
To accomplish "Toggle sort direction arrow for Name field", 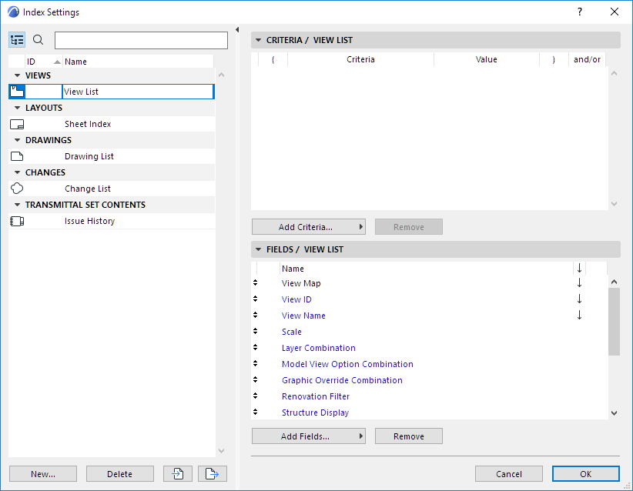I will tap(579, 268).
